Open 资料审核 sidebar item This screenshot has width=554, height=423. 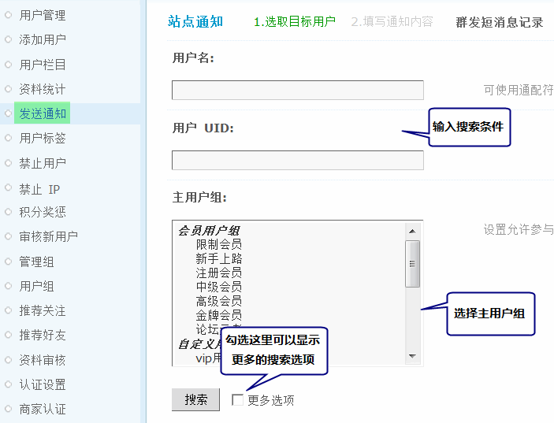[x=43, y=360]
